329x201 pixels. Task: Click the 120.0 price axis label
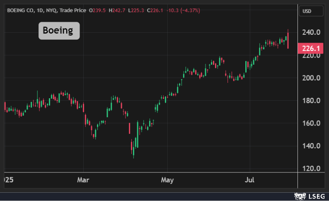coord(311,169)
